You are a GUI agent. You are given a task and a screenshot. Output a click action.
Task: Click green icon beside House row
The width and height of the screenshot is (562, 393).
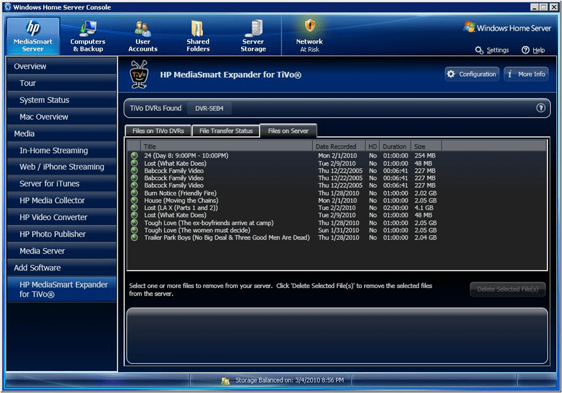(x=134, y=200)
